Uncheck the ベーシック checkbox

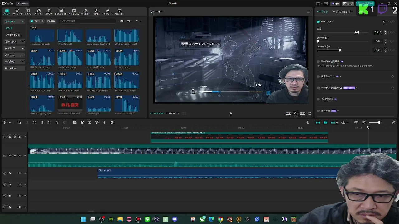[x=318, y=22]
